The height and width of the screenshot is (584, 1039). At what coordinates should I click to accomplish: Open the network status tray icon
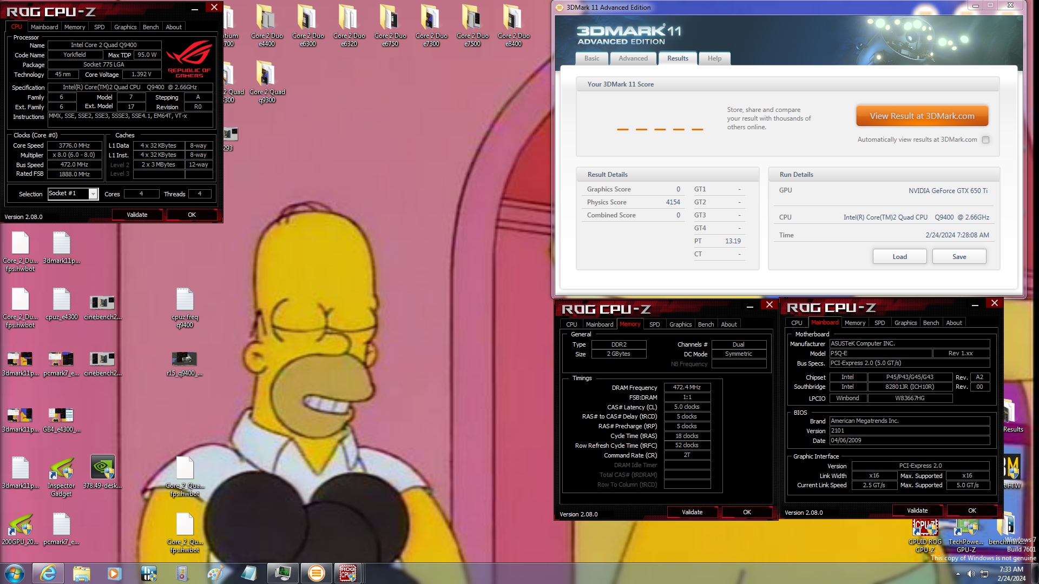[x=984, y=574]
